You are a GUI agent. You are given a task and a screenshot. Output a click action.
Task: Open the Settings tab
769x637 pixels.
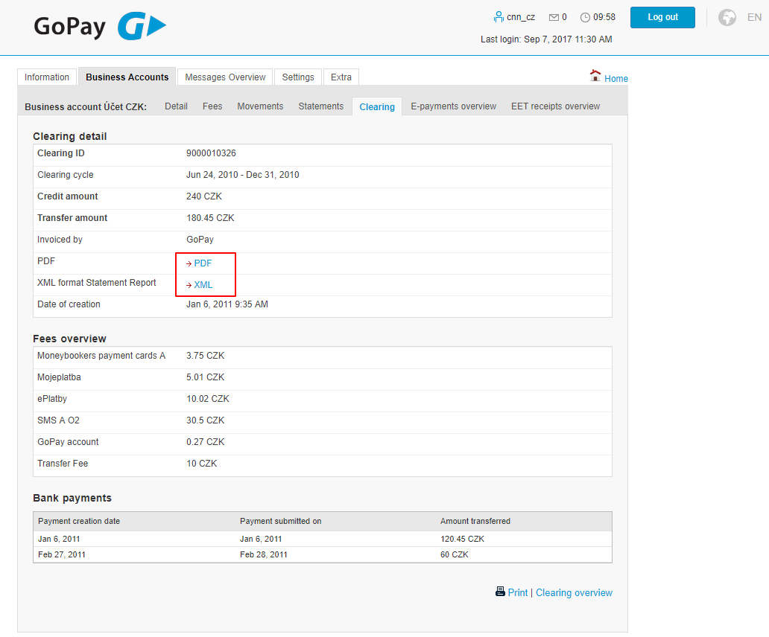[x=298, y=77]
